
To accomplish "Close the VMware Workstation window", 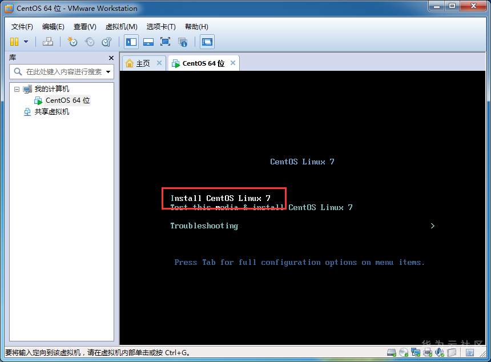I will point(473,6).
